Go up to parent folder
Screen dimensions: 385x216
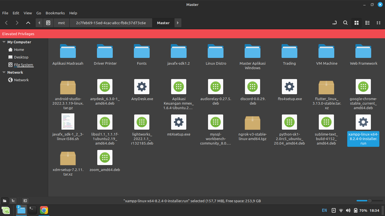28,23
